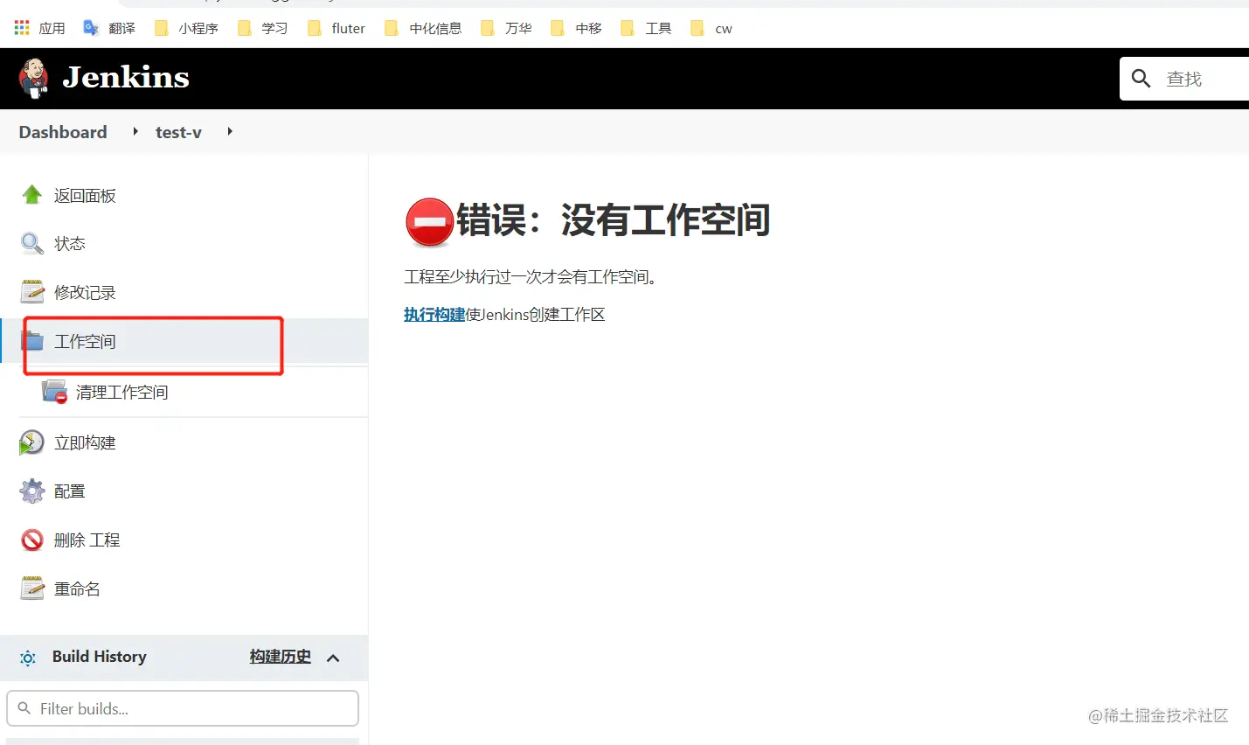Click the folder icon beside 工作空间
1249x745 pixels.
tap(33, 341)
